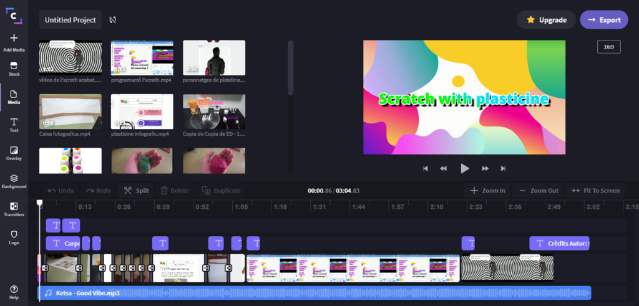Switch to the Media tab
Screen dimensions: 639x306
tap(14, 97)
